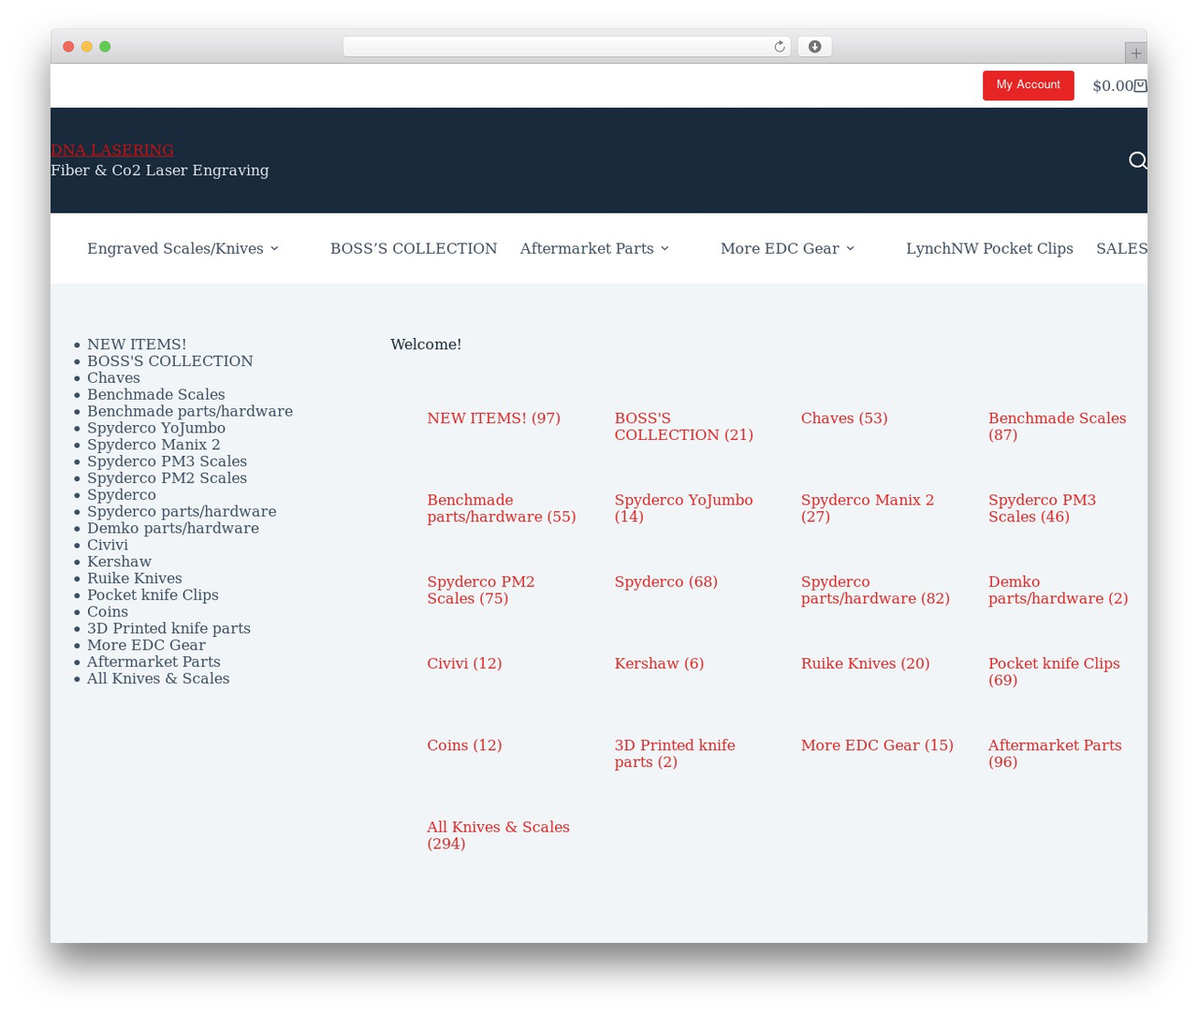
Task: Open Pocket knife Clips (69) category link
Action: click(1054, 671)
